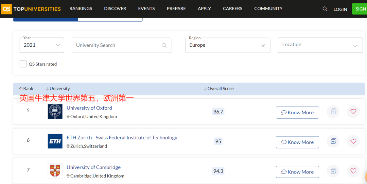Open the DISCOVER menu
The image size is (367, 184).
pos(115,8)
